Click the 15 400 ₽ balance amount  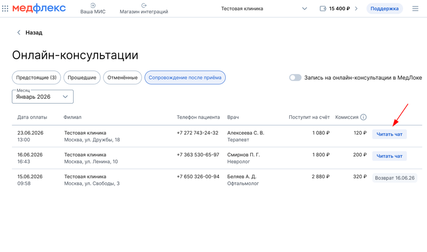(x=339, y=9)
